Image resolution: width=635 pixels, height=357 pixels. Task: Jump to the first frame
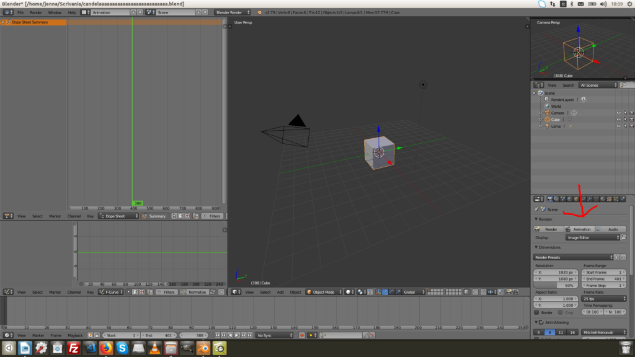pyautogui.click(x=218, y=335)
